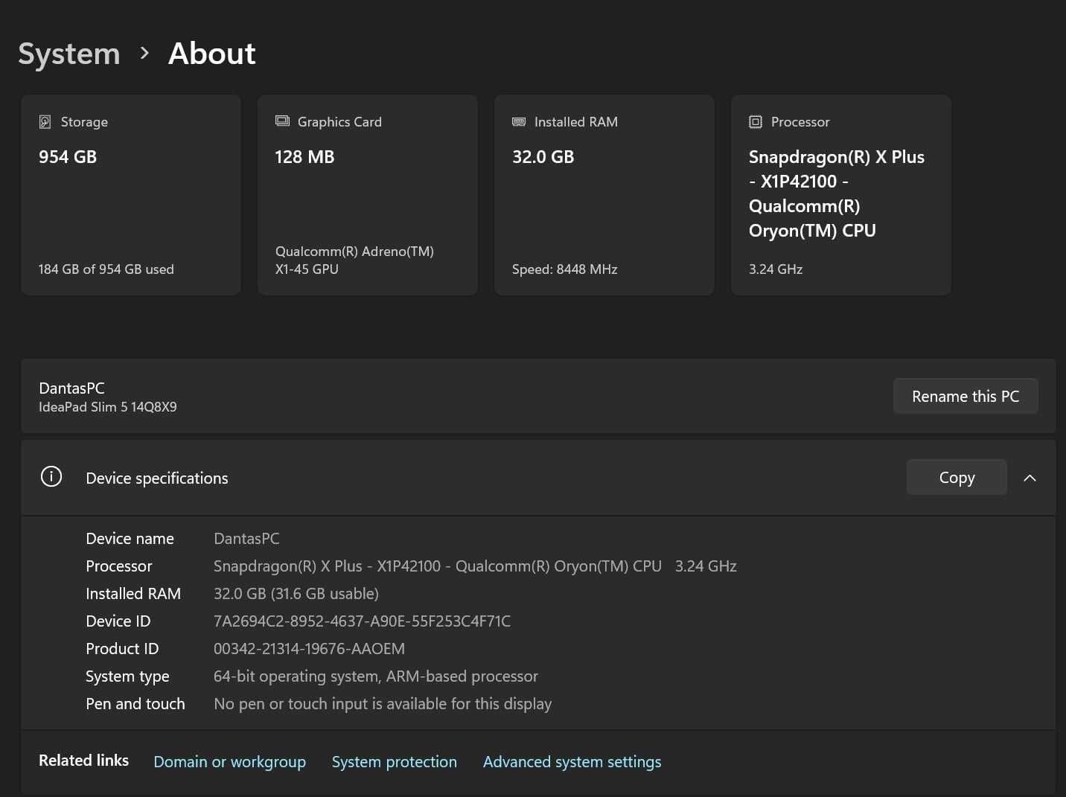Click the 184 GB of 954 GB used text
This screenshot has width=1066, height=797.
click(106, 269)
